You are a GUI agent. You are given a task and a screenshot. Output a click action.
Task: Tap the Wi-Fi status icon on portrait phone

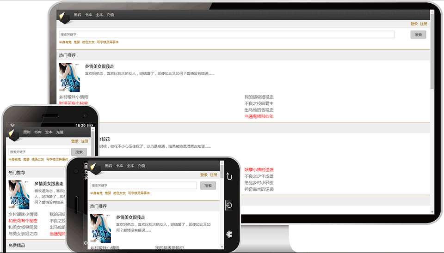click(12, 125)
